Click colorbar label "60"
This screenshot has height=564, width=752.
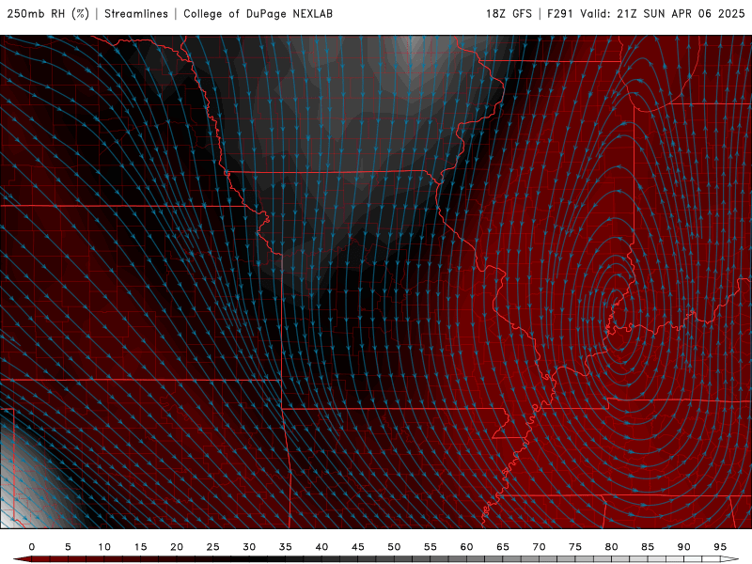coord(466,547)
